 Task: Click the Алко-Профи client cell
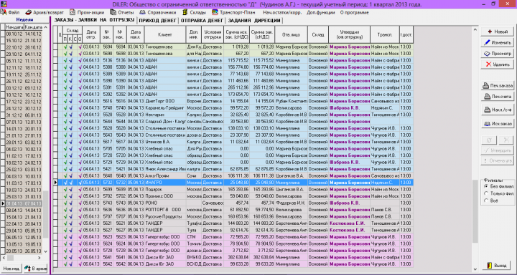pos(165,175)
